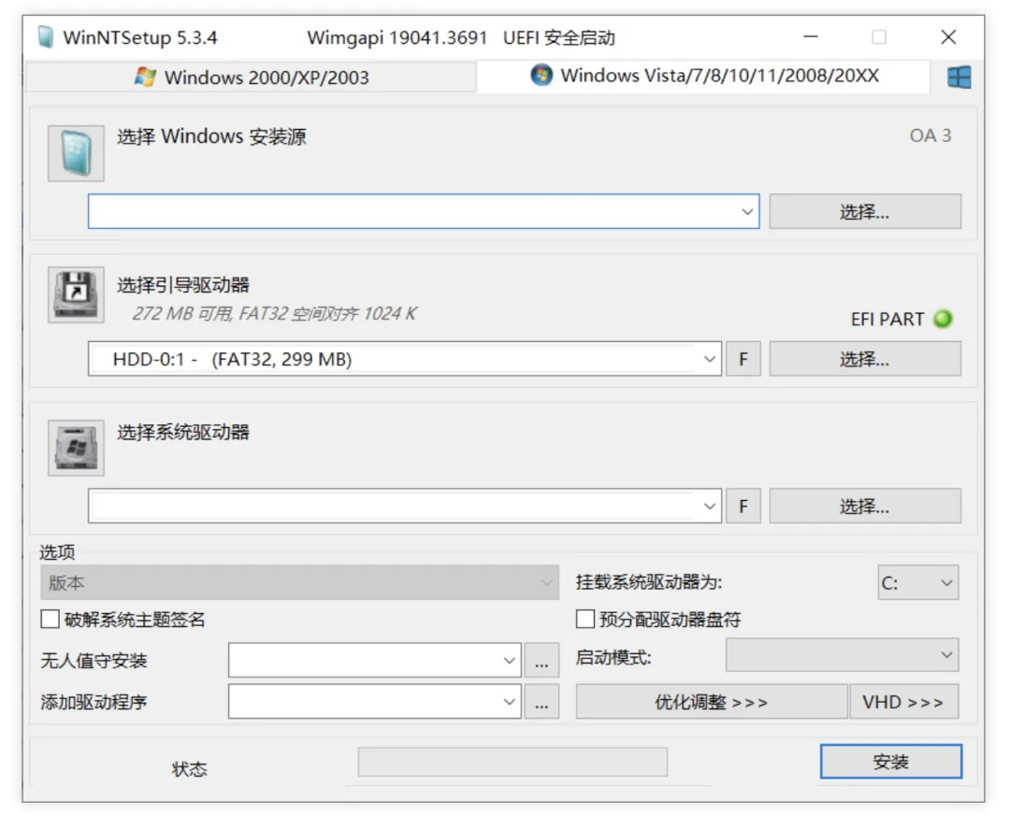Expand the 无人值守安装 dropdown
Image resolution: width=1010 pixels, height=815 pixels.
click(x=509, y=661)
